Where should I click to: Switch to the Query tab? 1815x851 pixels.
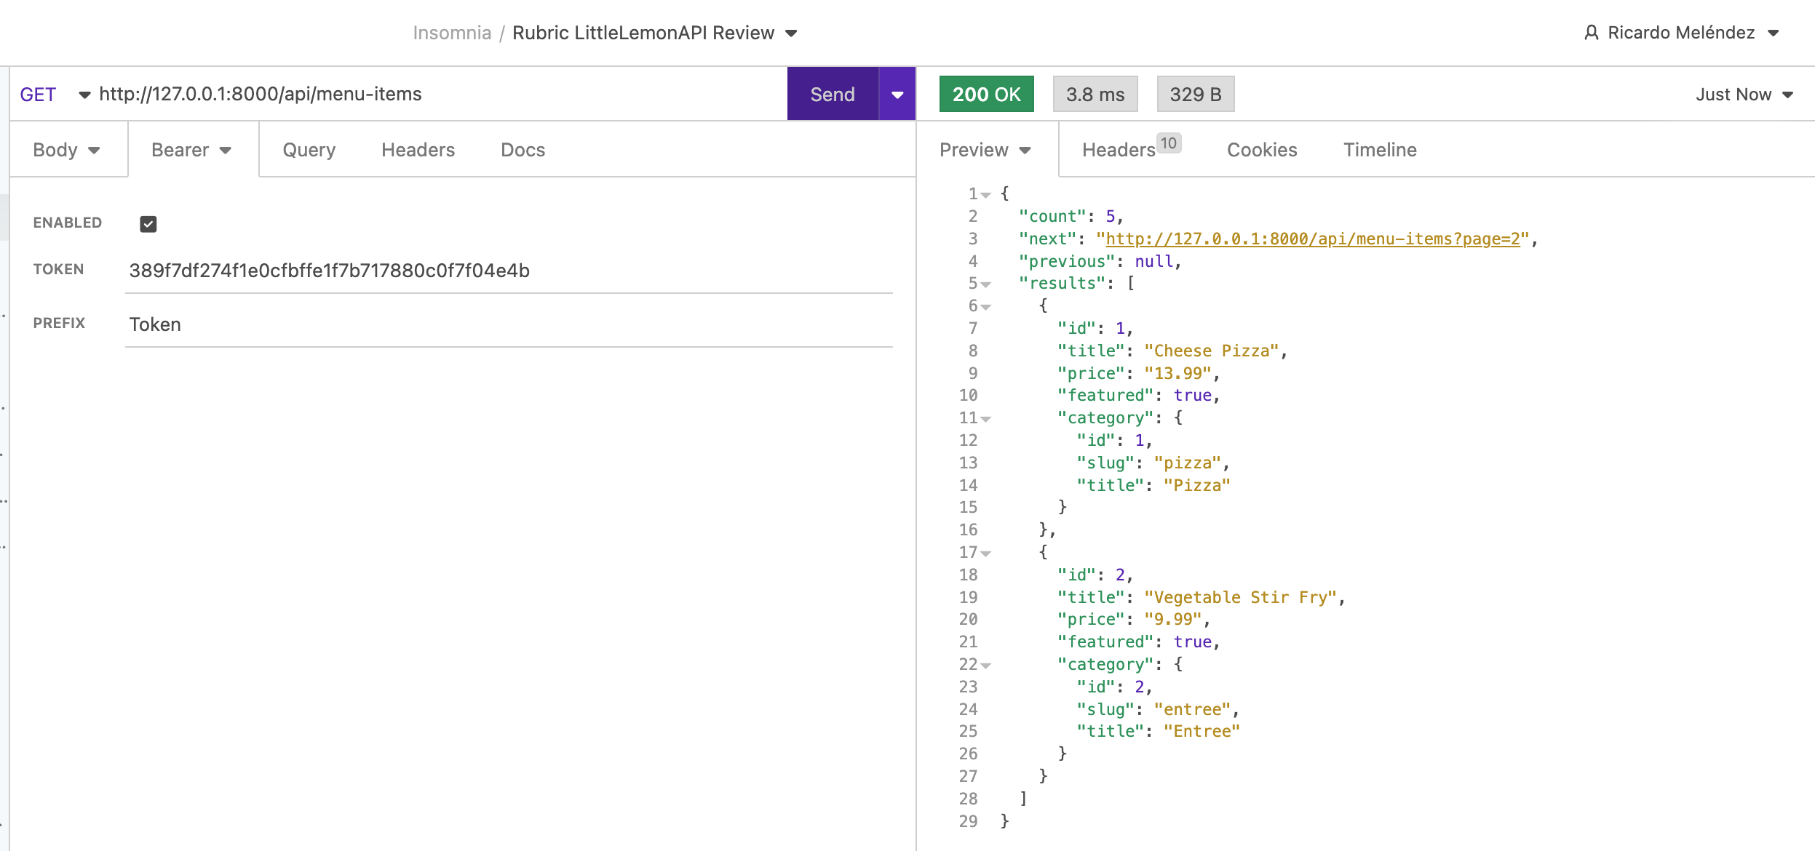point(309,150)
